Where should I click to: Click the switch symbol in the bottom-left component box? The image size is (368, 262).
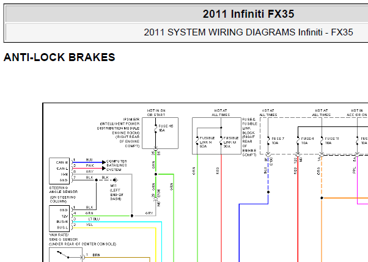63,255
